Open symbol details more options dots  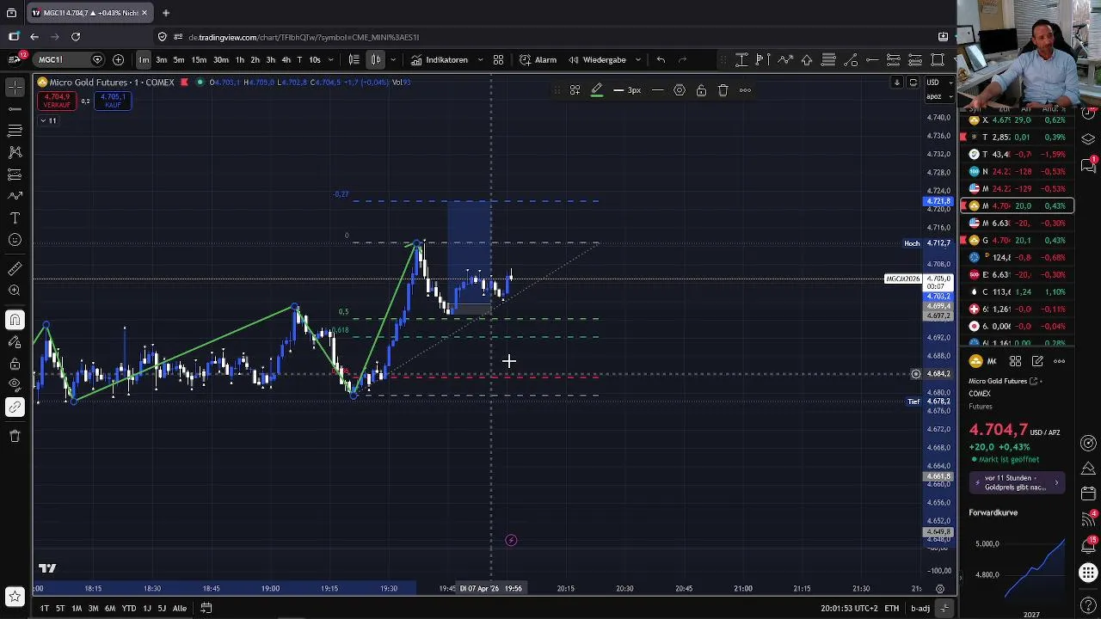1060,362
